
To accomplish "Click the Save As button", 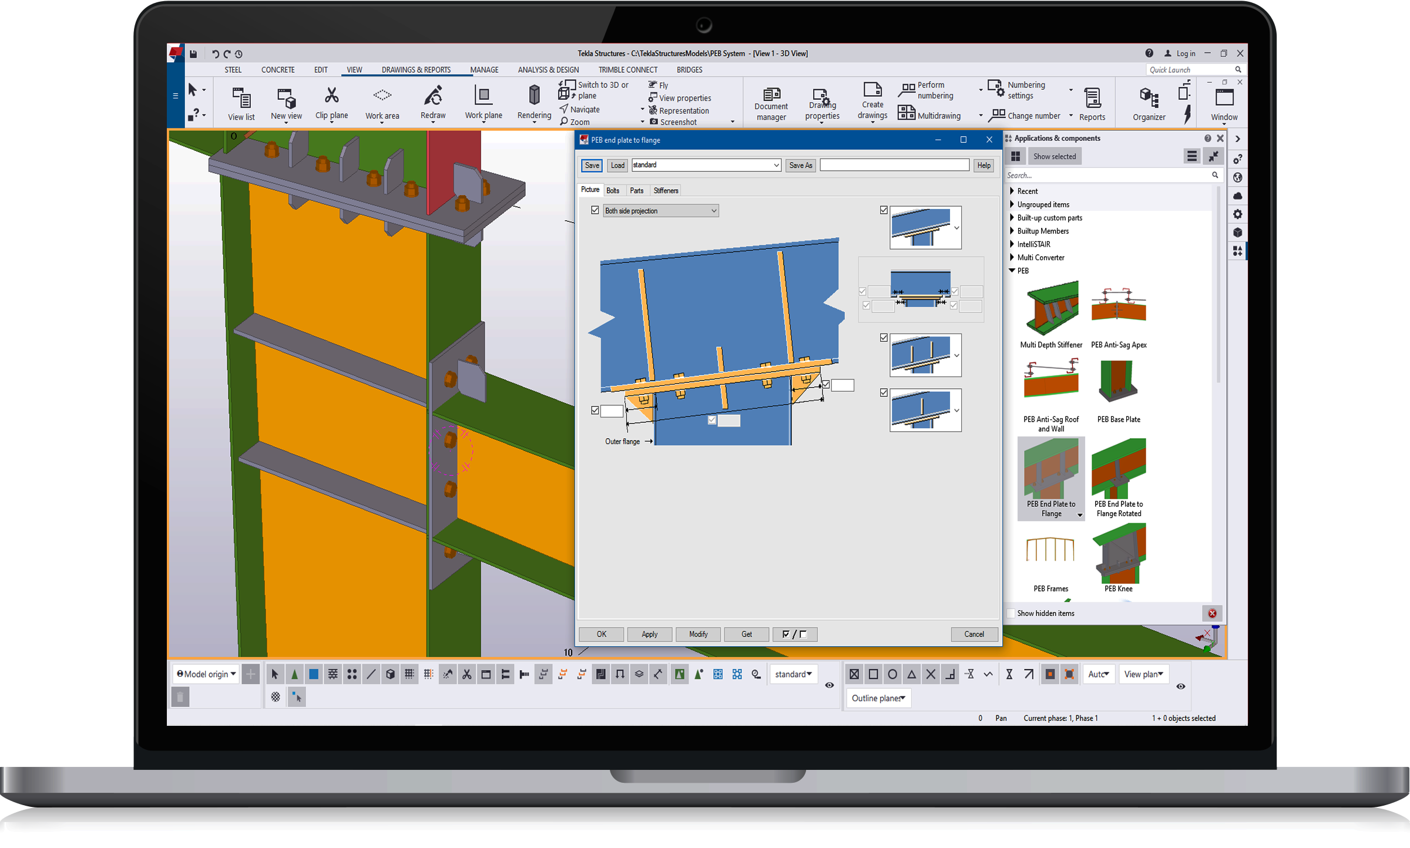I will (x=800, y=166).
